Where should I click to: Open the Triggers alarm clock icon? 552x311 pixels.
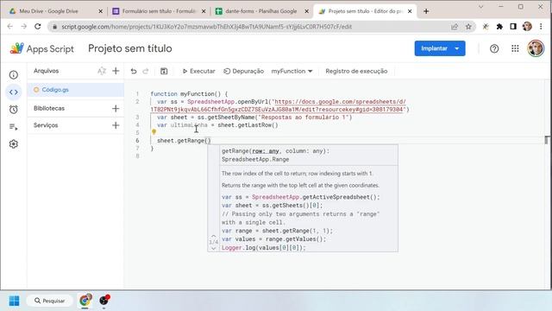(14, 110)
